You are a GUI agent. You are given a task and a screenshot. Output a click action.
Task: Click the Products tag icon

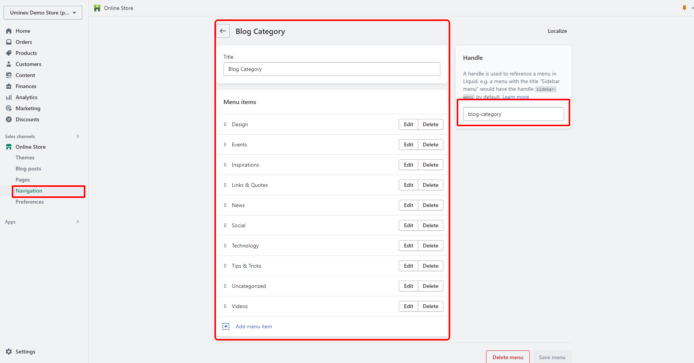(x=9, y=53)
